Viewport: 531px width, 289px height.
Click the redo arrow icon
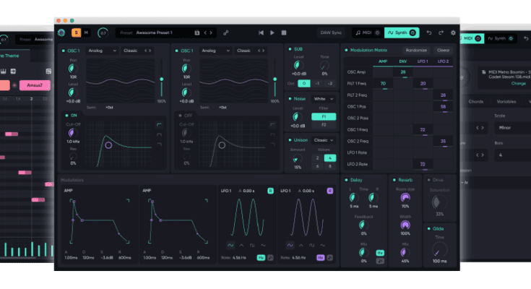coord(441,33)
